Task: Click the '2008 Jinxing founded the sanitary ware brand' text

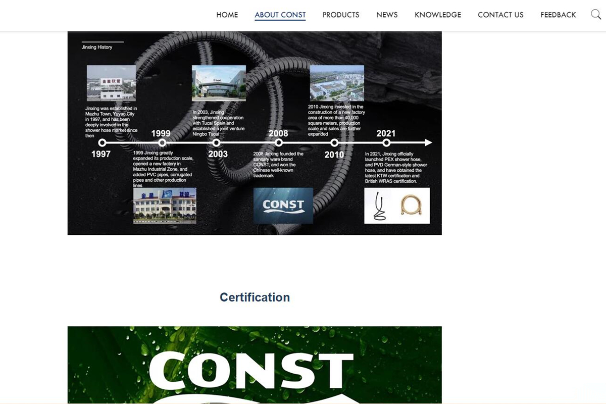Action: click(278, 165)
